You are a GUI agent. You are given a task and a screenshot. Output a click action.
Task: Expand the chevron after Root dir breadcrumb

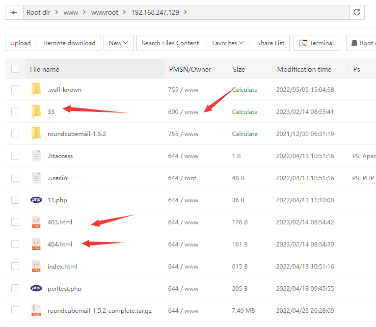(56, 12)
